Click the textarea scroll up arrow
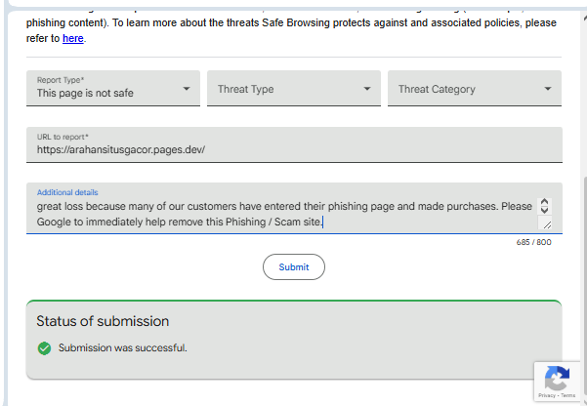This screenshot has height=406, width=587. [x=545, y=203]
